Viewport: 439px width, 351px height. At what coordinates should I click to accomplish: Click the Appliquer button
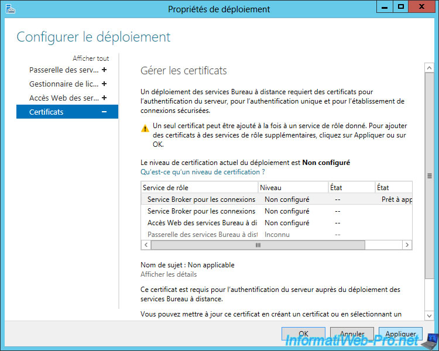(400, 333)
